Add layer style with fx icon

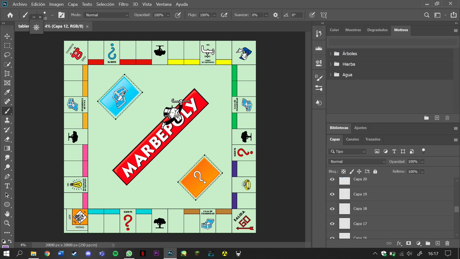click(x=399, y=243)
